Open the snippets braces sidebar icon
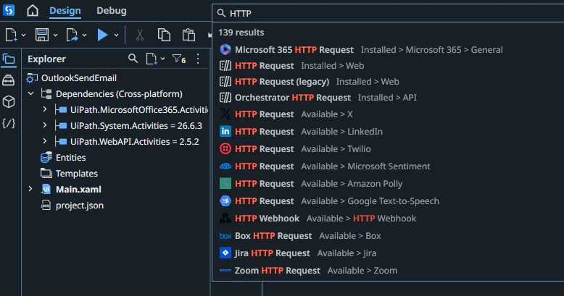The height and width of the screenshot is (296, 564). pyautogui.click(x=9, y=124)
